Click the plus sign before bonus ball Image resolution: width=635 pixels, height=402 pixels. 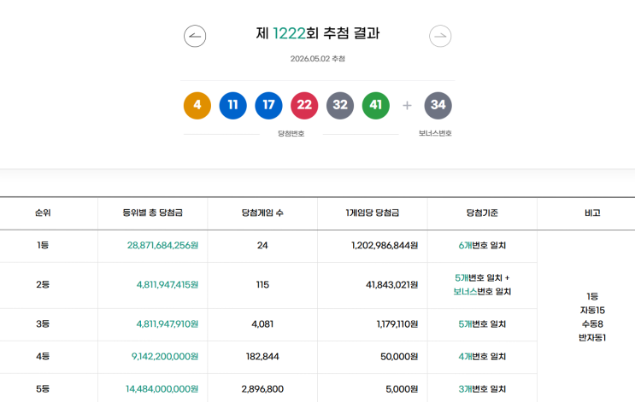(407, 106)
